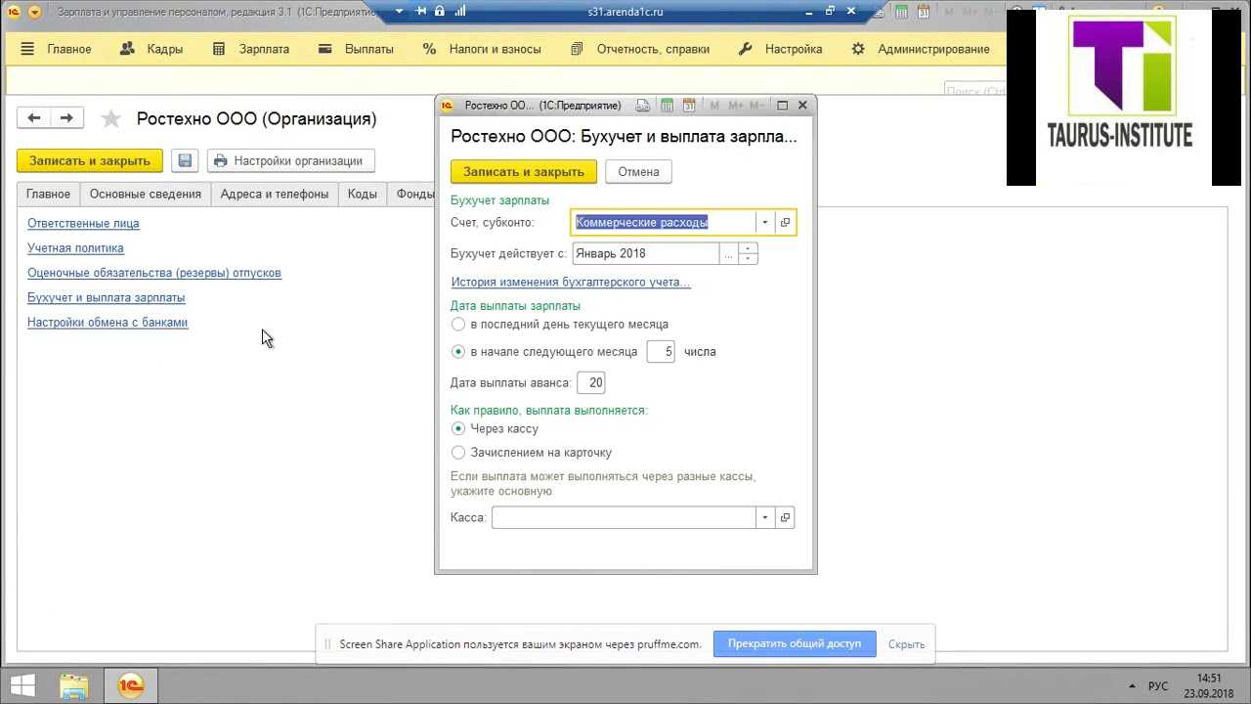
Task: Open Настройки организации
Action: (x=290, y=161)
